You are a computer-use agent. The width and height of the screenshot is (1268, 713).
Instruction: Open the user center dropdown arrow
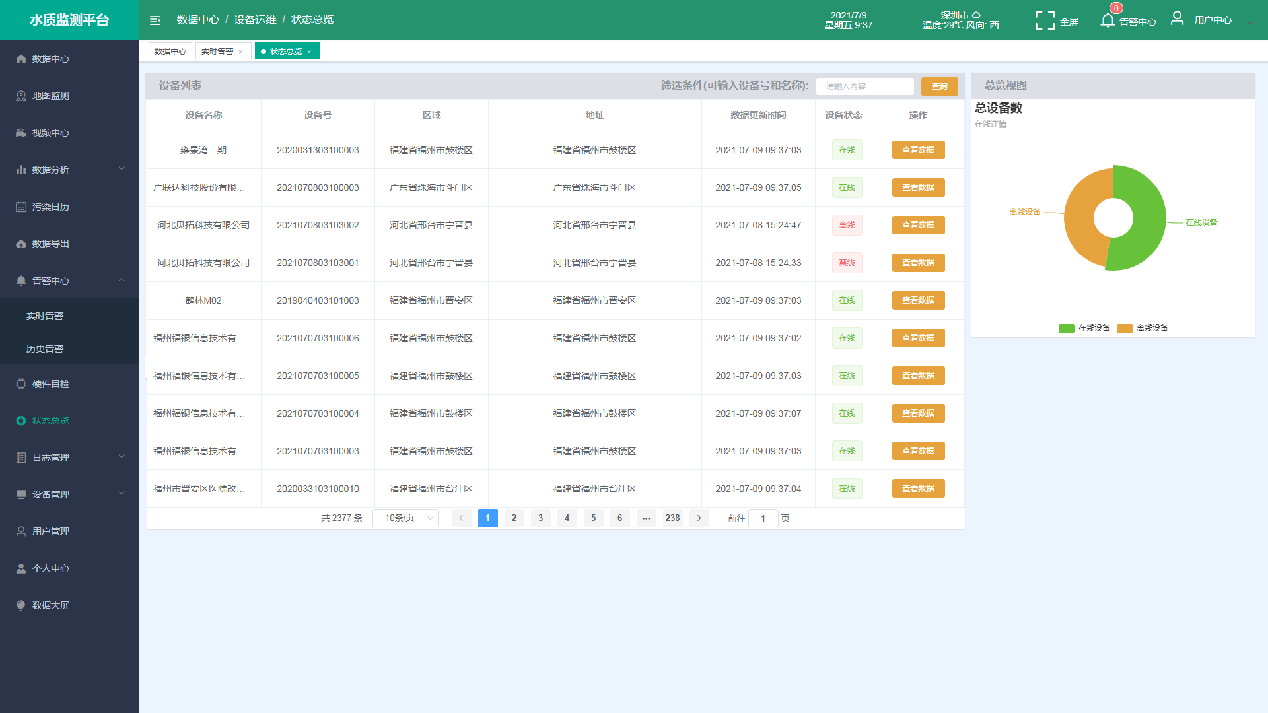click(1250, 23)
